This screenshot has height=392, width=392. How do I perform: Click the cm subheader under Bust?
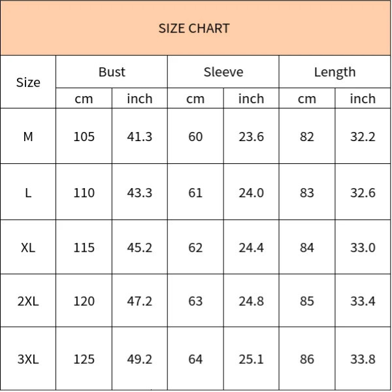tap(84, 99)
